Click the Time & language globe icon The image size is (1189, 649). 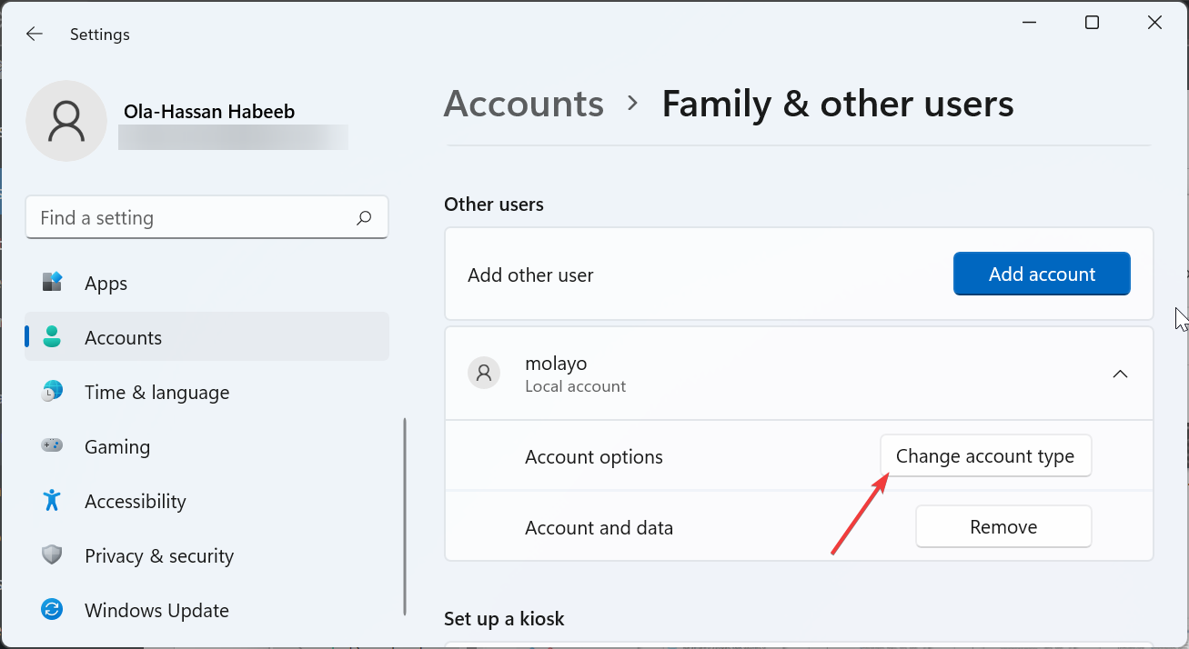point(52,392)
